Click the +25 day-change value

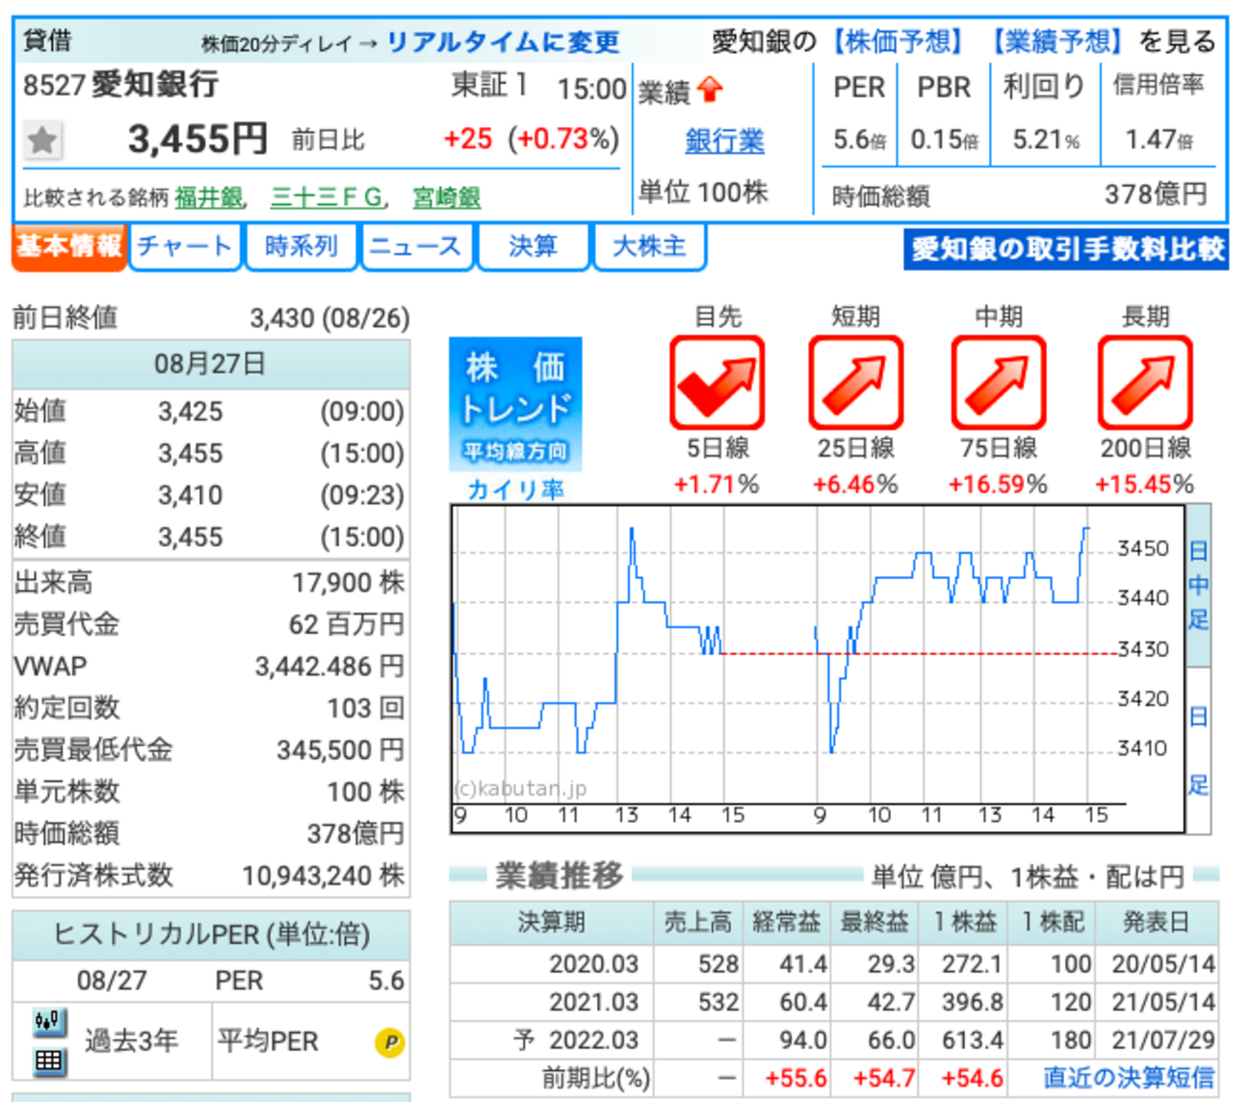tap(468, 140)
